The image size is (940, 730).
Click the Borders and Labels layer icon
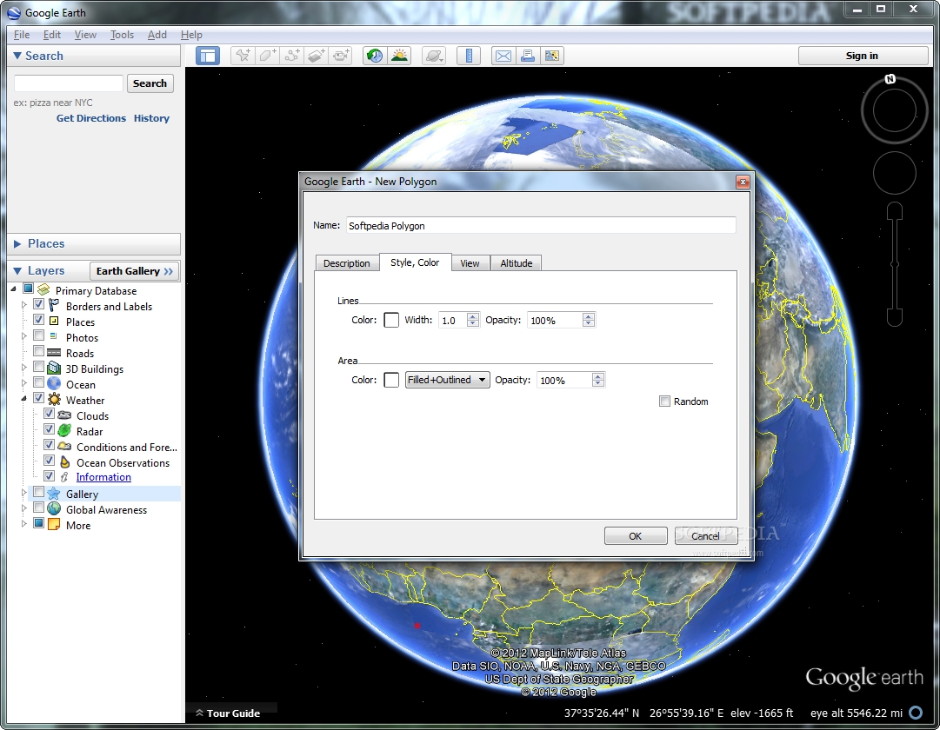click(x=54, y=306)
